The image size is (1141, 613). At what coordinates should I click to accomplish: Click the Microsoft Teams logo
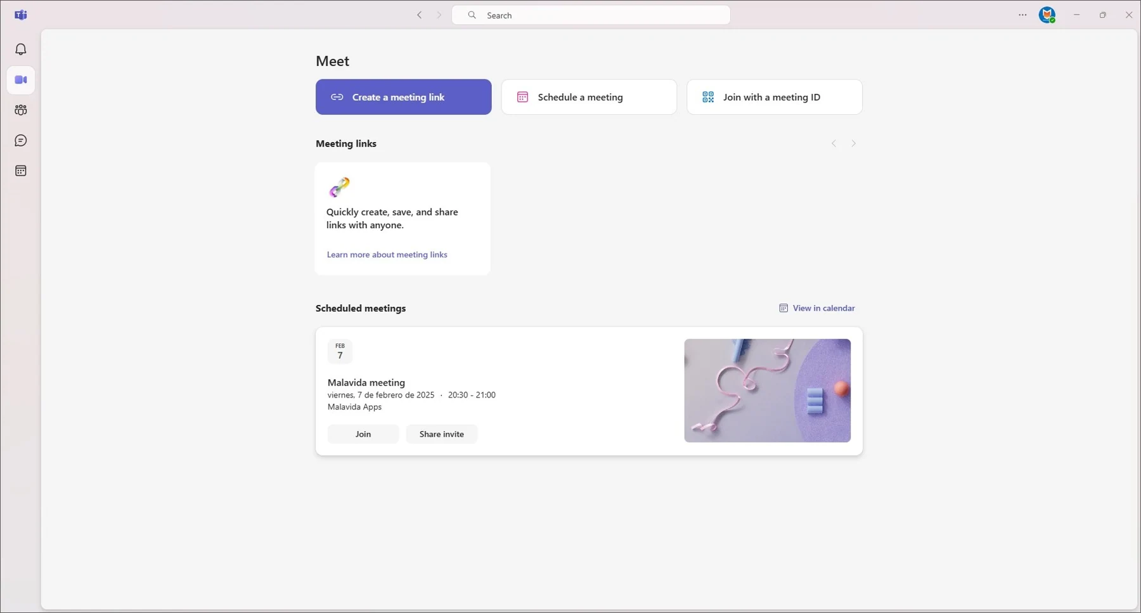coord(21,15)
